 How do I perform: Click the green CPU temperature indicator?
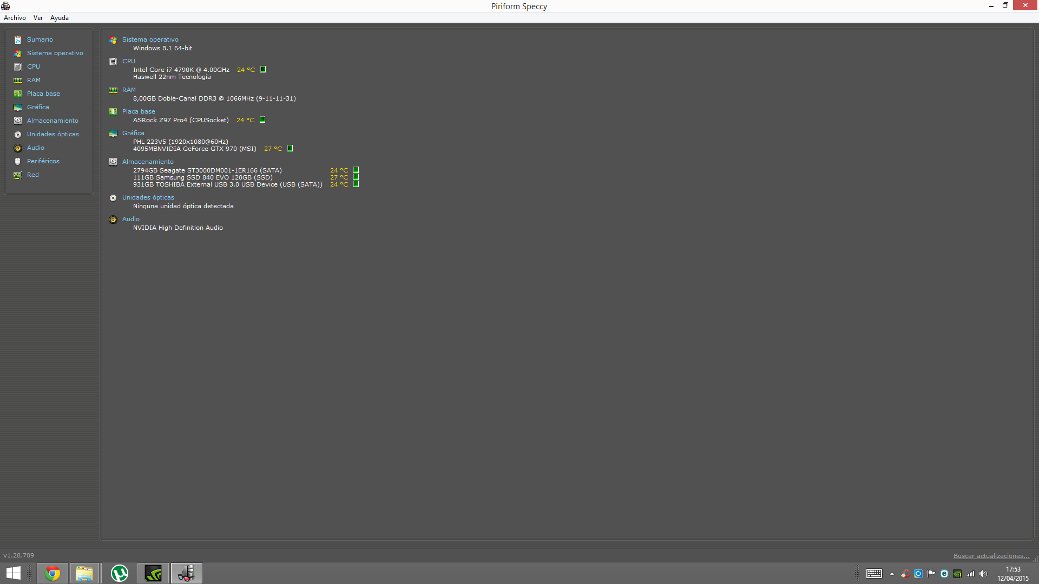coord(263,69)
